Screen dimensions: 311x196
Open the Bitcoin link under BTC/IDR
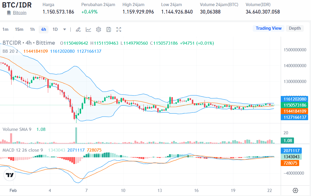[19, 12]
